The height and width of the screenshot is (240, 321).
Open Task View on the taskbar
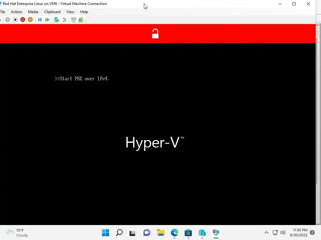(x=133, y=232)
